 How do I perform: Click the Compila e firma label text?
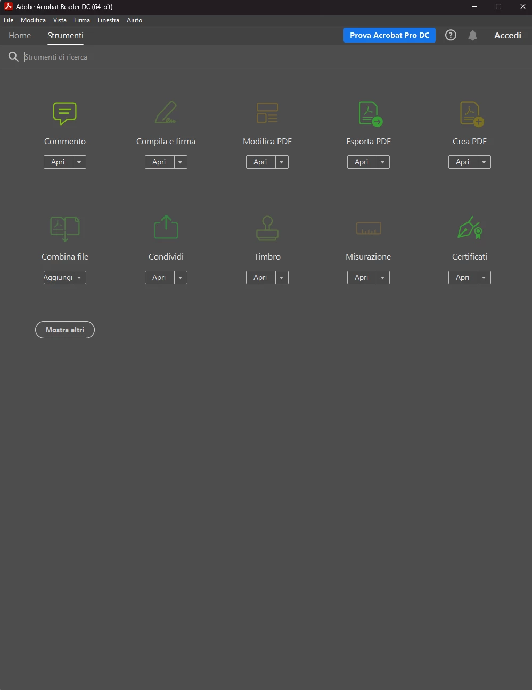point(166,141)
